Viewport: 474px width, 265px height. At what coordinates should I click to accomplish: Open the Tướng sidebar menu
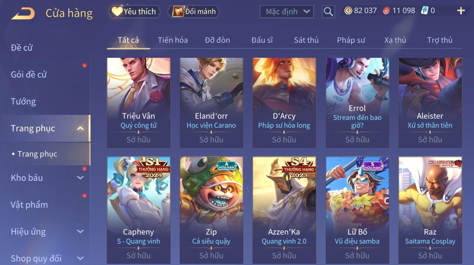click(x=23, y=101)
